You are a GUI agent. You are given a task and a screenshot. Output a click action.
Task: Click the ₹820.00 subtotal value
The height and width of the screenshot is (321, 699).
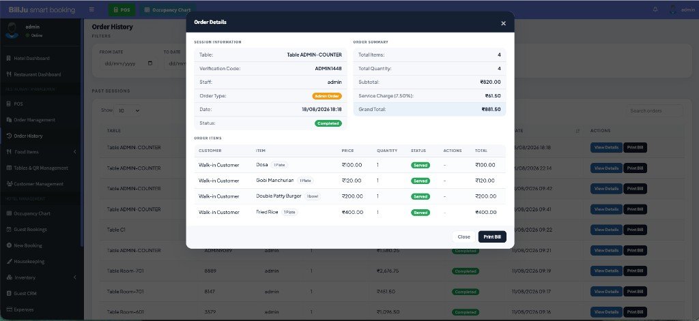click(x=490, y=82)
